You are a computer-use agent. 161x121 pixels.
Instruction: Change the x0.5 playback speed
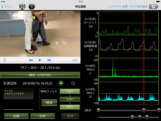pos(75,60)
